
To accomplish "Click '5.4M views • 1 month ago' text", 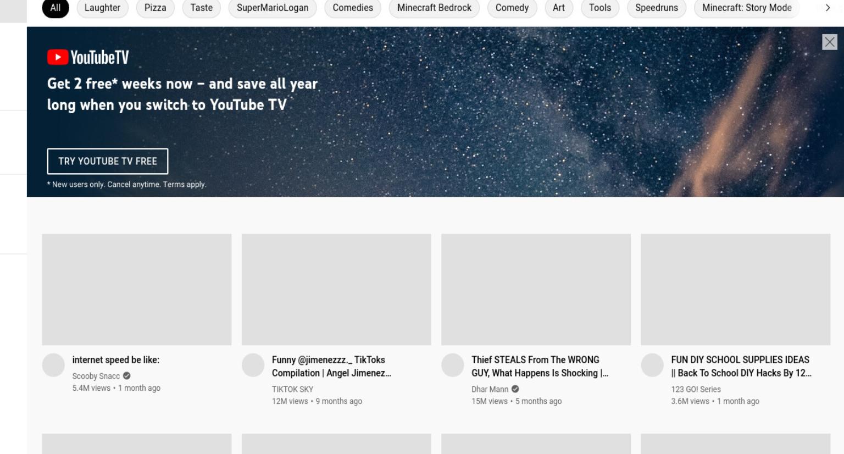I will (116, 388).
